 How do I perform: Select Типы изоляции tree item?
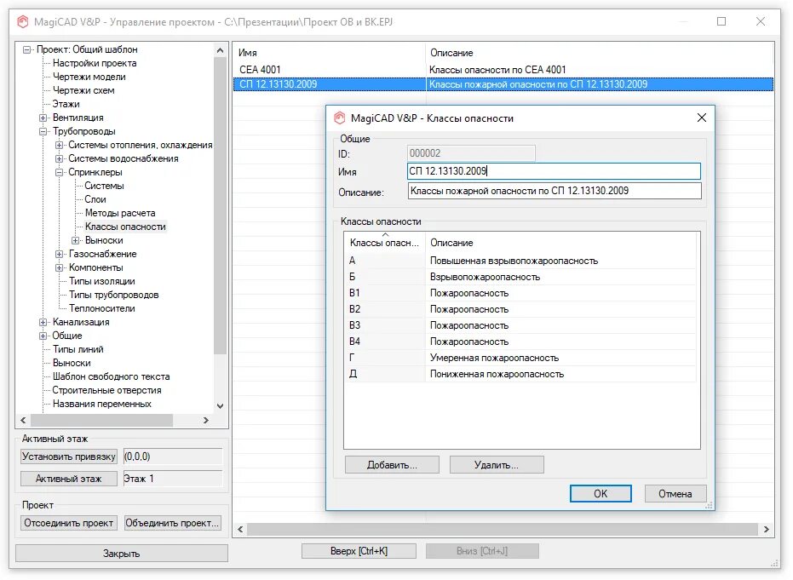(101, 282)
